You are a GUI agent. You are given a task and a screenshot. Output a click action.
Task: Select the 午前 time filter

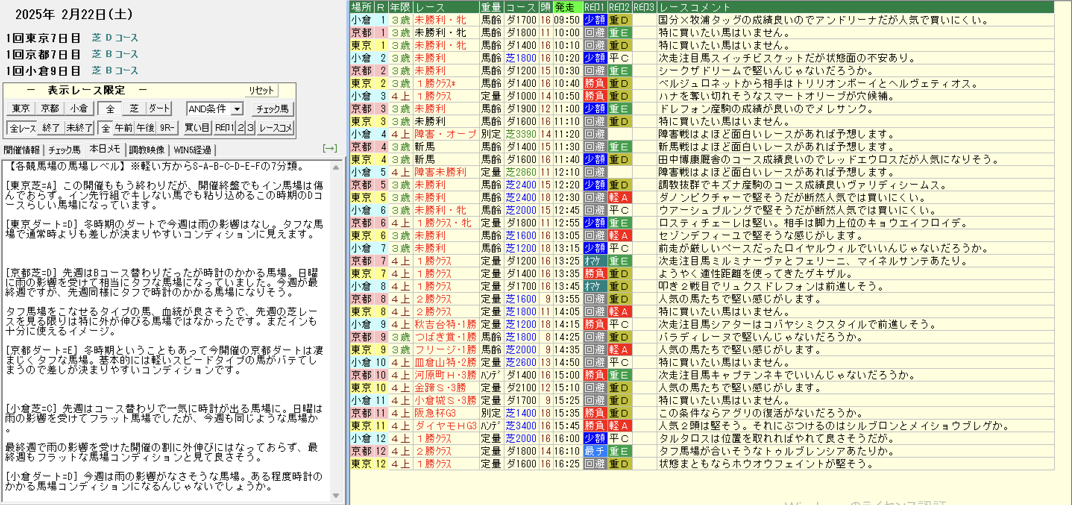[x=124, y=128]
